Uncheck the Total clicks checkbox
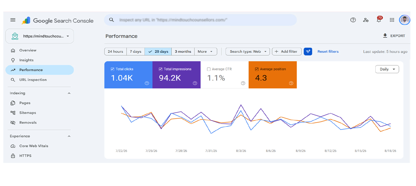 click(112, 69)
